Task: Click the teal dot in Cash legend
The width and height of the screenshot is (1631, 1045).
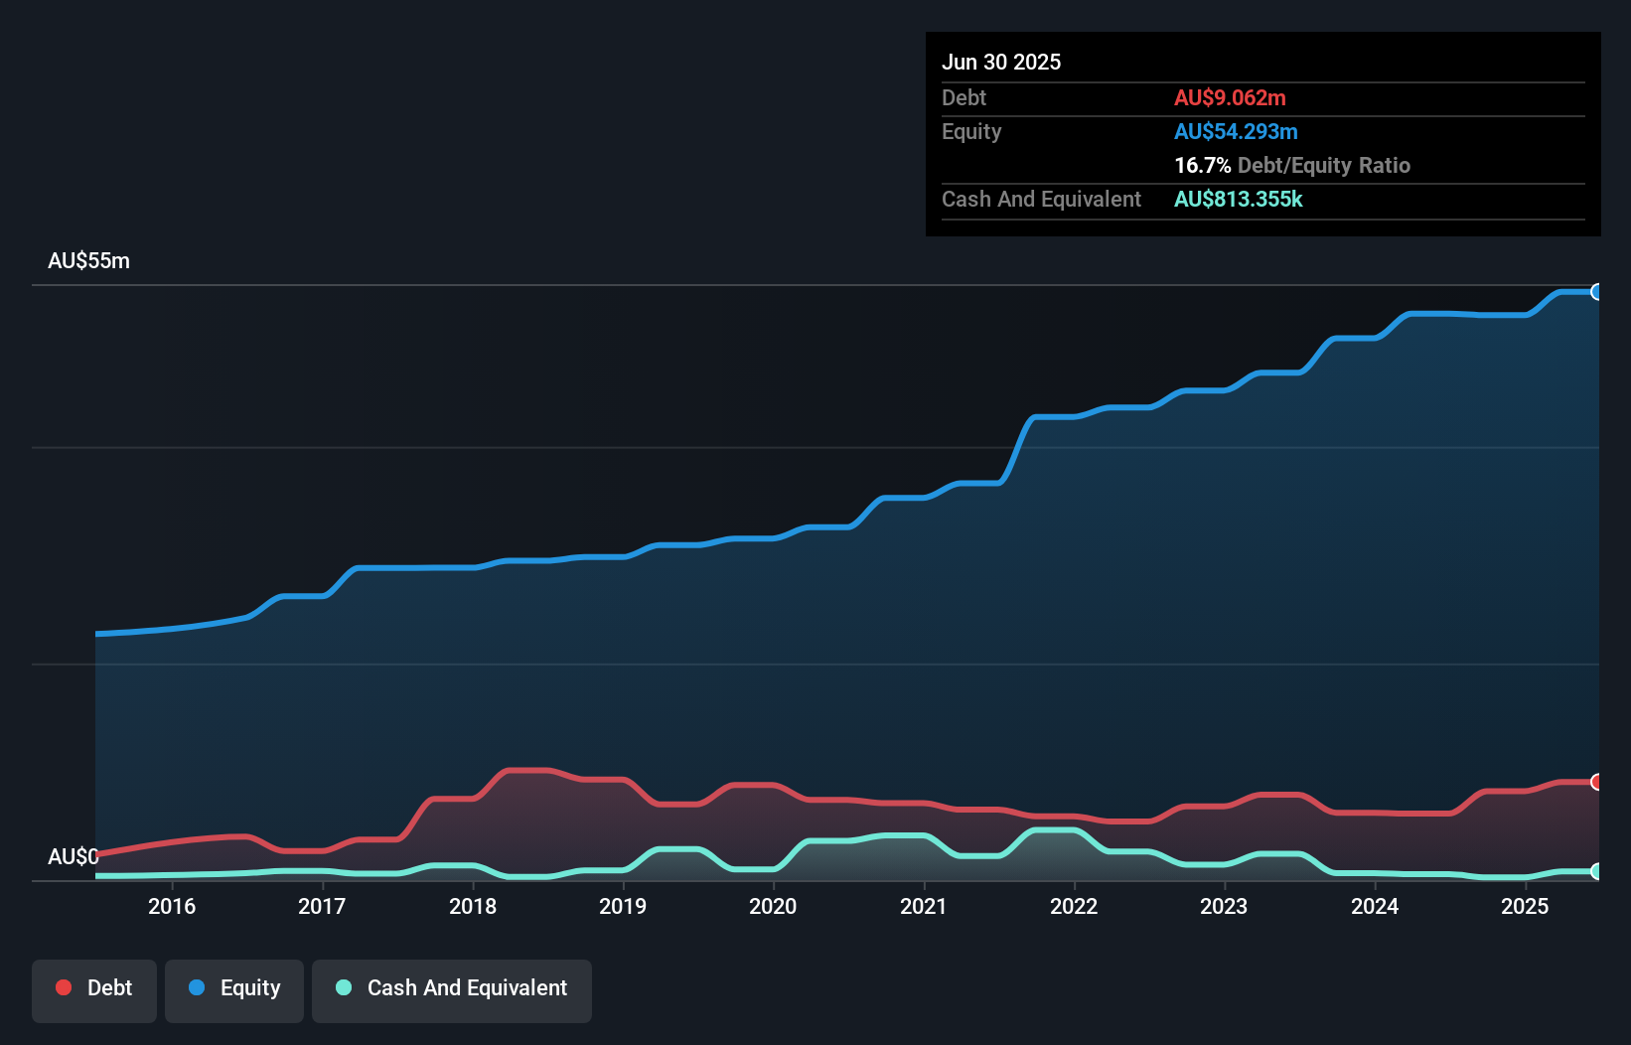Action: tap(344, 987)
